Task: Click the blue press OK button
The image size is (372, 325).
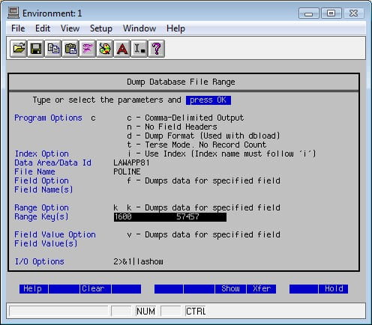Action: [208, 100]
